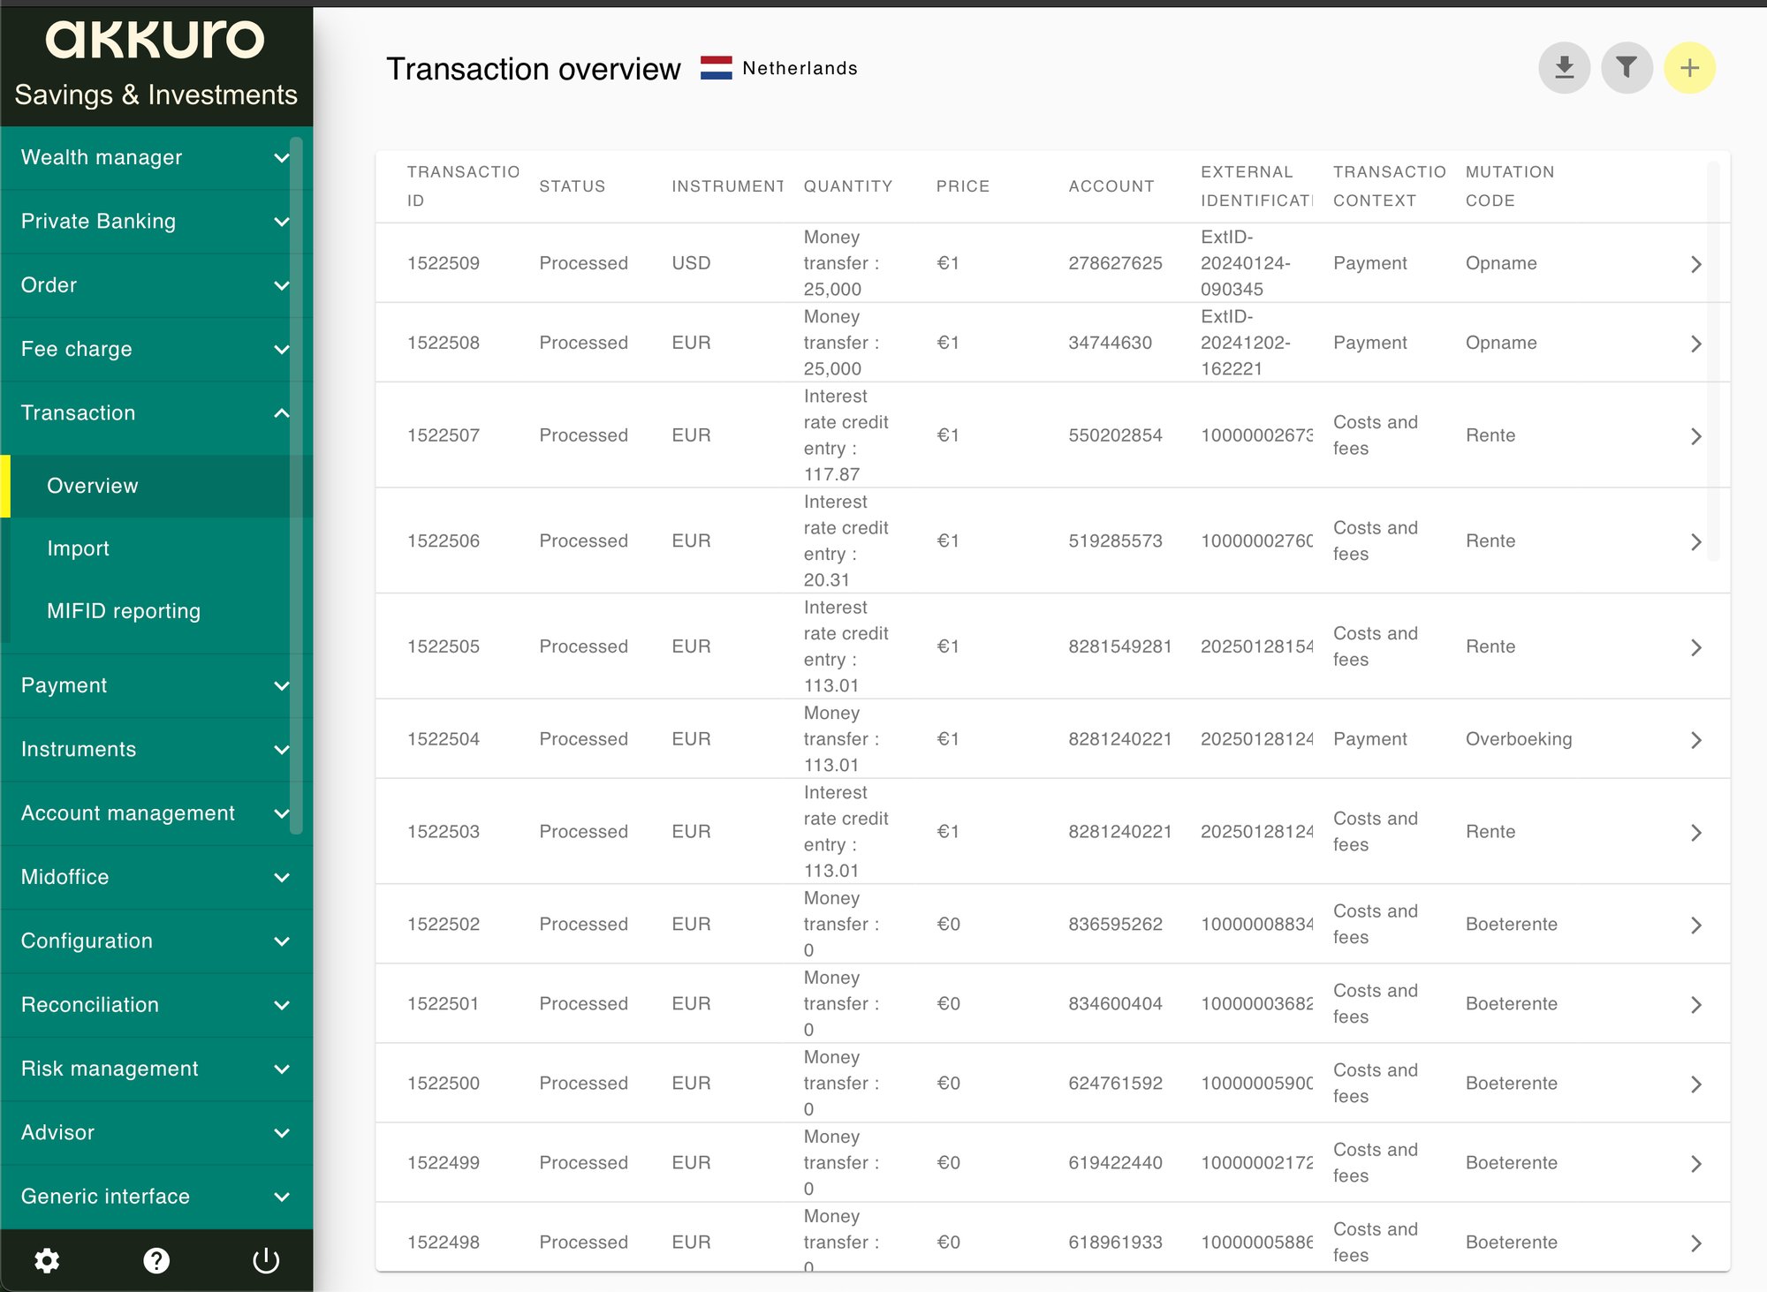The width and height of the screenshot is (1767, 1292).
Task: Click Opname code in row 1522508
Action: tap(1500, 343)
